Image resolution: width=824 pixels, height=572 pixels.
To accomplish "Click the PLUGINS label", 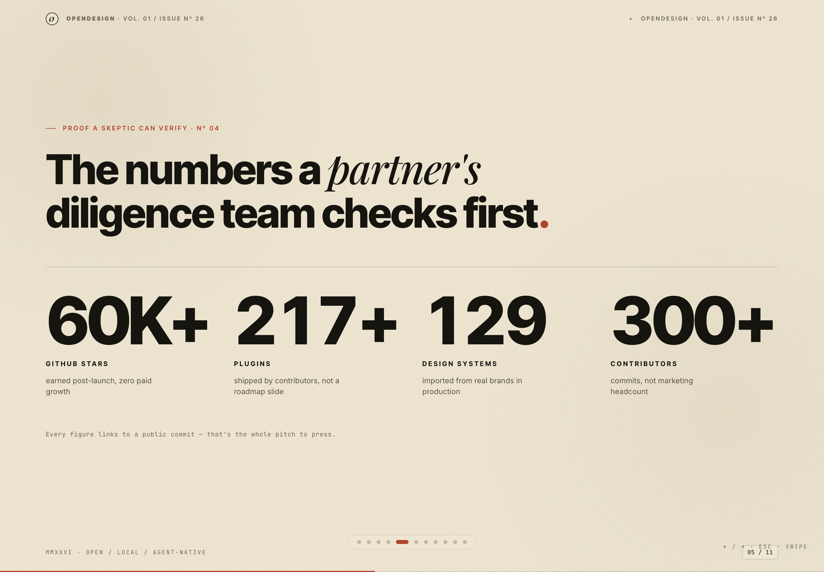I will click(x=252, y=364).
